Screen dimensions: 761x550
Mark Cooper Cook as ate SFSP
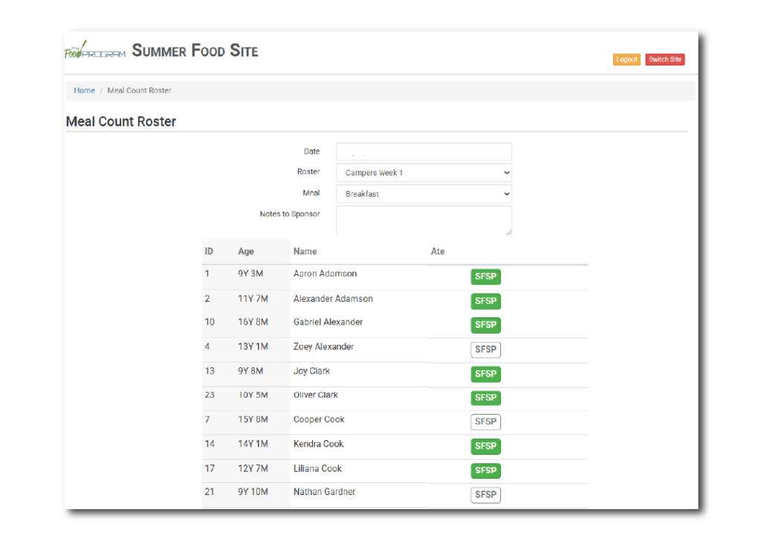click(x=485, y=421)
